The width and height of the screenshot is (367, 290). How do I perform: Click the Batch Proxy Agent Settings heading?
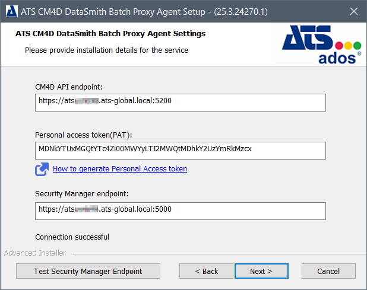point(110,34)
